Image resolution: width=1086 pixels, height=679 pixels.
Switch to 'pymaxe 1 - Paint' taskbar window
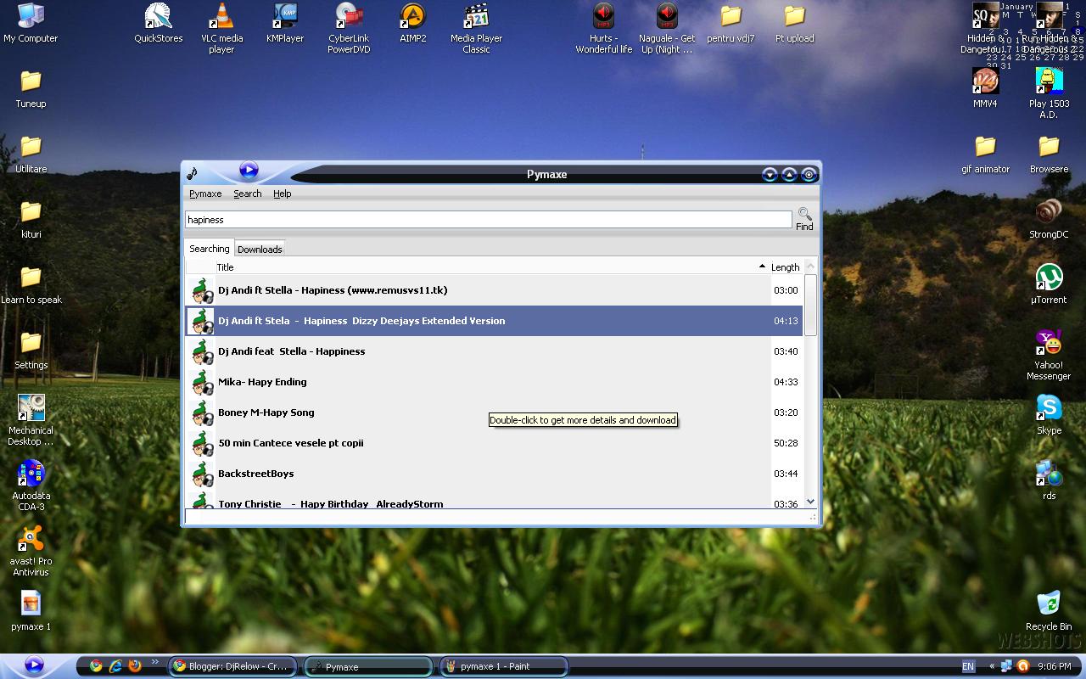[x=504, y=666]
